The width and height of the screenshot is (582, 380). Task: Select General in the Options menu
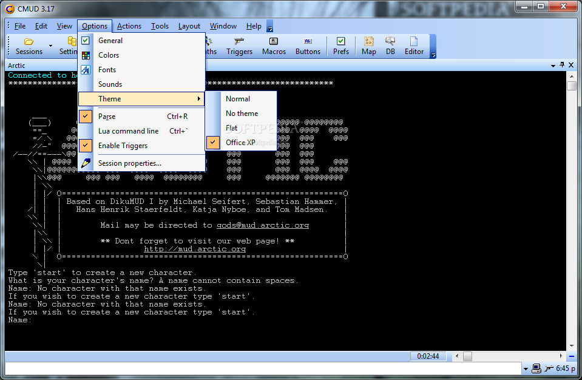pos(141,41)
